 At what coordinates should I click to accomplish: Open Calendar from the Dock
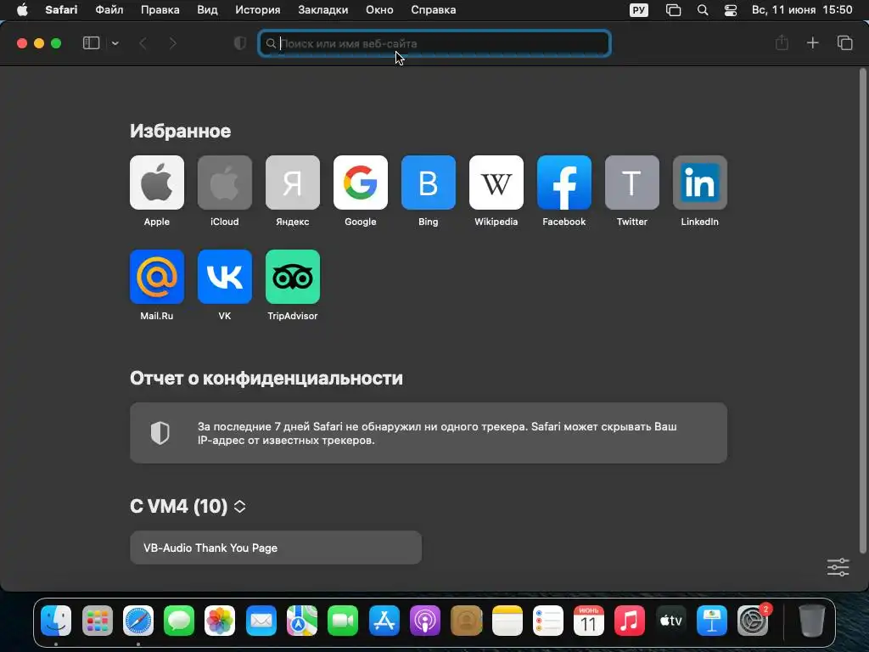coord(589,621)
